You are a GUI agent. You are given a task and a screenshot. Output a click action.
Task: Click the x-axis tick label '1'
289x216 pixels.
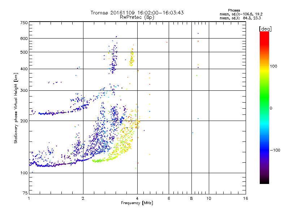[29, 198]
